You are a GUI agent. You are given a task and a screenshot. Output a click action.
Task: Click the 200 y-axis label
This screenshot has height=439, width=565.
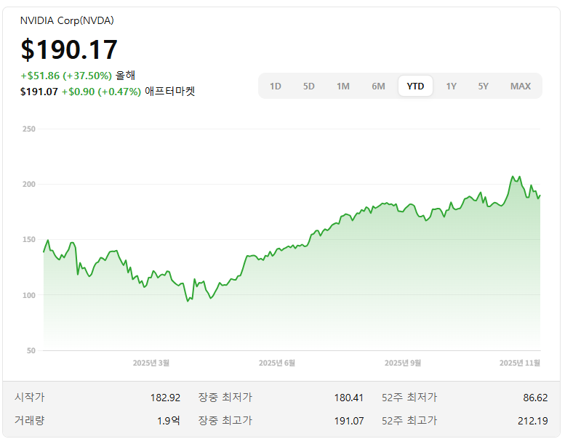point(29,185)
